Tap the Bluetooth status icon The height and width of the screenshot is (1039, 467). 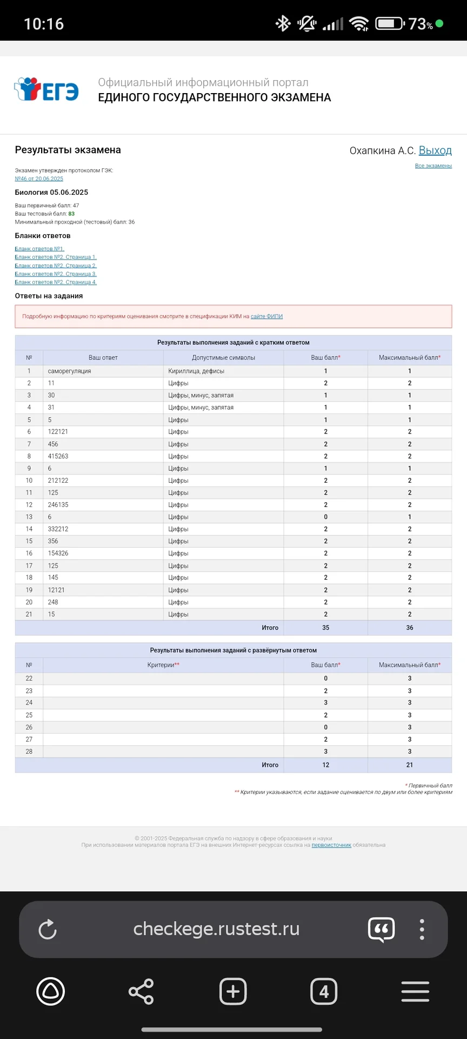point(283,23)
